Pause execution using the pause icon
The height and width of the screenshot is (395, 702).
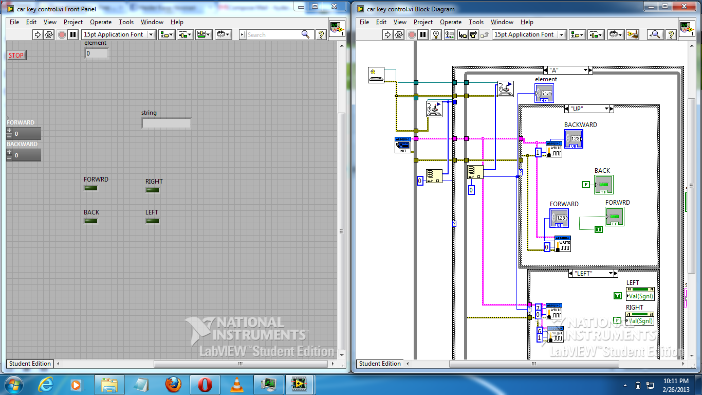tap(424, 34)
